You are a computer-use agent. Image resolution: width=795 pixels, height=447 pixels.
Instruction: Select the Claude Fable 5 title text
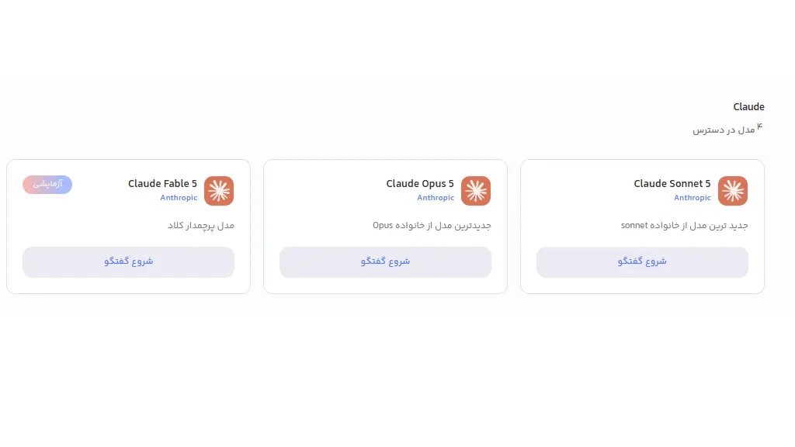click(162, 183)
